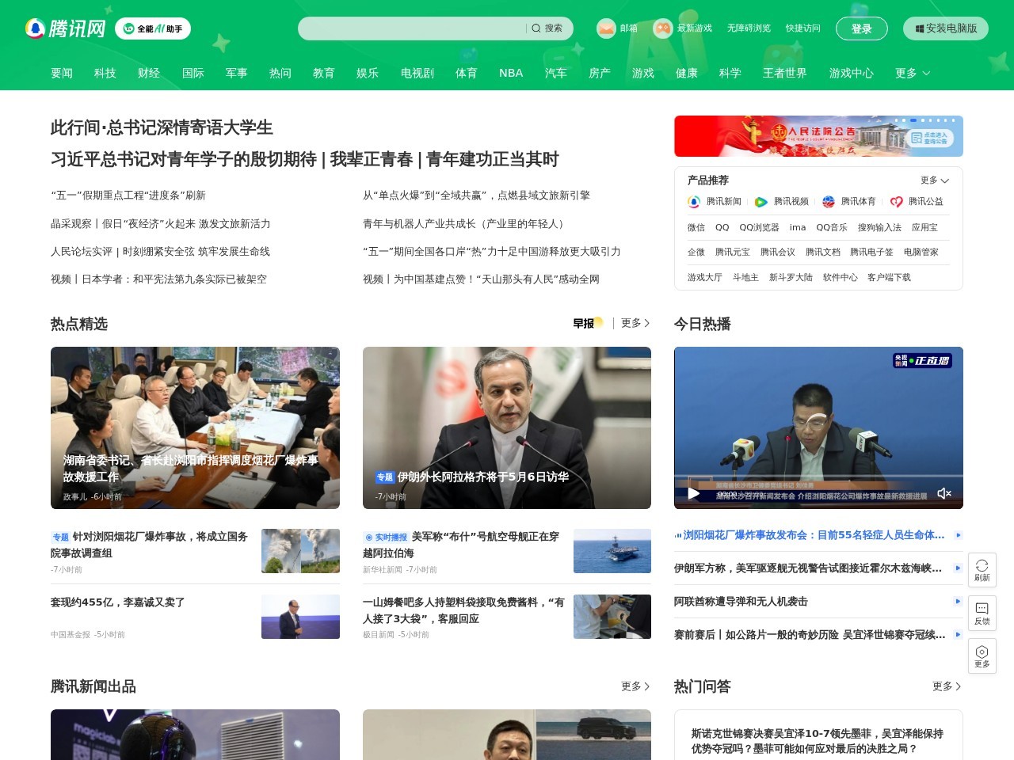Open the 电脑管家 link
1014x760 pixels.
(921, 252)
